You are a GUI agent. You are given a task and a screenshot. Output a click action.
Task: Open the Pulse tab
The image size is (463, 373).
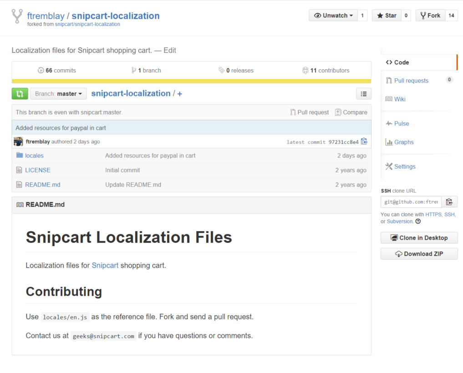[x=397, y=124]
